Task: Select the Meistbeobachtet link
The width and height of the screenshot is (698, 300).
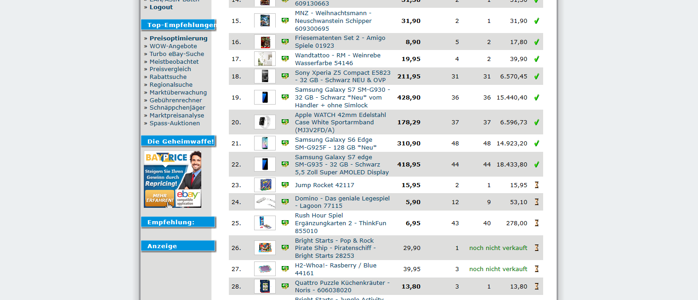Action: 174,62
